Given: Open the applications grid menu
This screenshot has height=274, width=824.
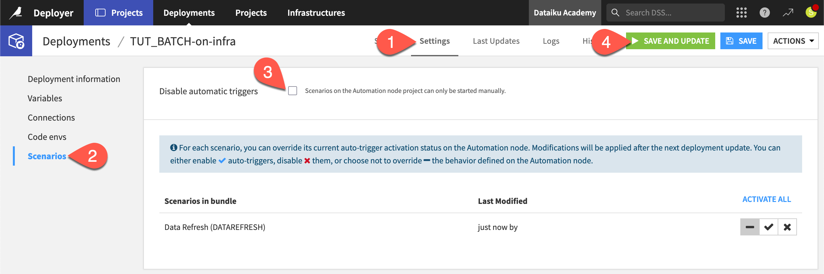Looking at the screenshot, I should (741, 13).
